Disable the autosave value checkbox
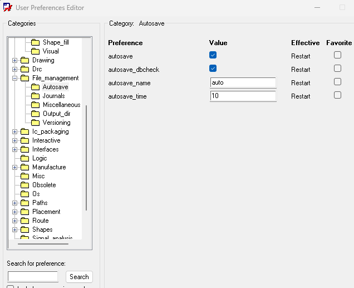This screenshot has width=354, height=288. [213, 55]
